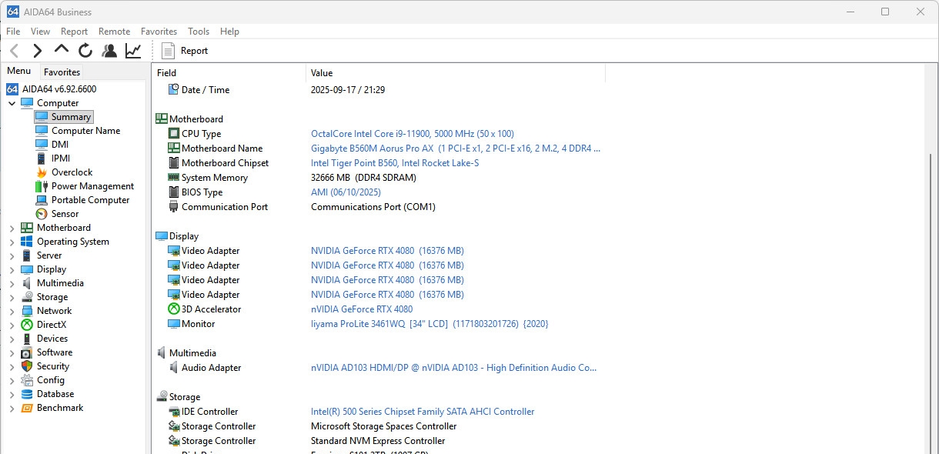Image resolution: width=939 pixels, height=454 pixels.
Task: Expand the Display tree node
Action: point(12,269)
